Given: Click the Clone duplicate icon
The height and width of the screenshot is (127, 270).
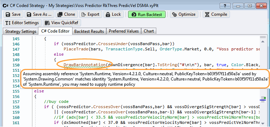Looking at the screenshot, I should coord(60,14).
